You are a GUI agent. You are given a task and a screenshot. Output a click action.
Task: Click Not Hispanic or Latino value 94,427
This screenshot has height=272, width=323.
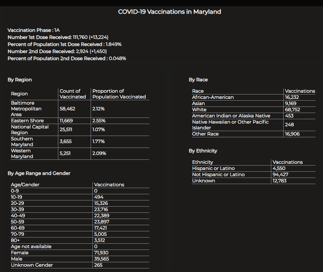point(283,174)
